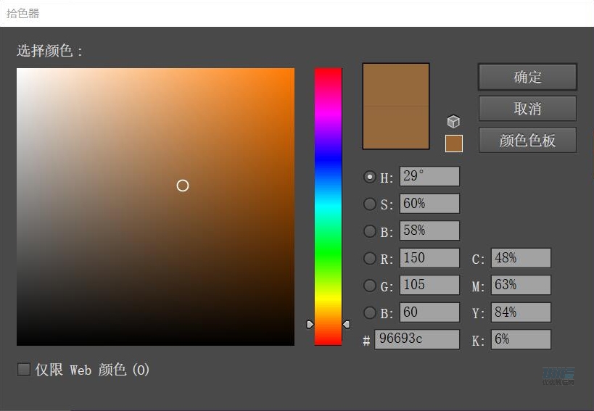Screen dimensions: 594x411
Task: Select the brightness B radio button
Action: (370, 231)
